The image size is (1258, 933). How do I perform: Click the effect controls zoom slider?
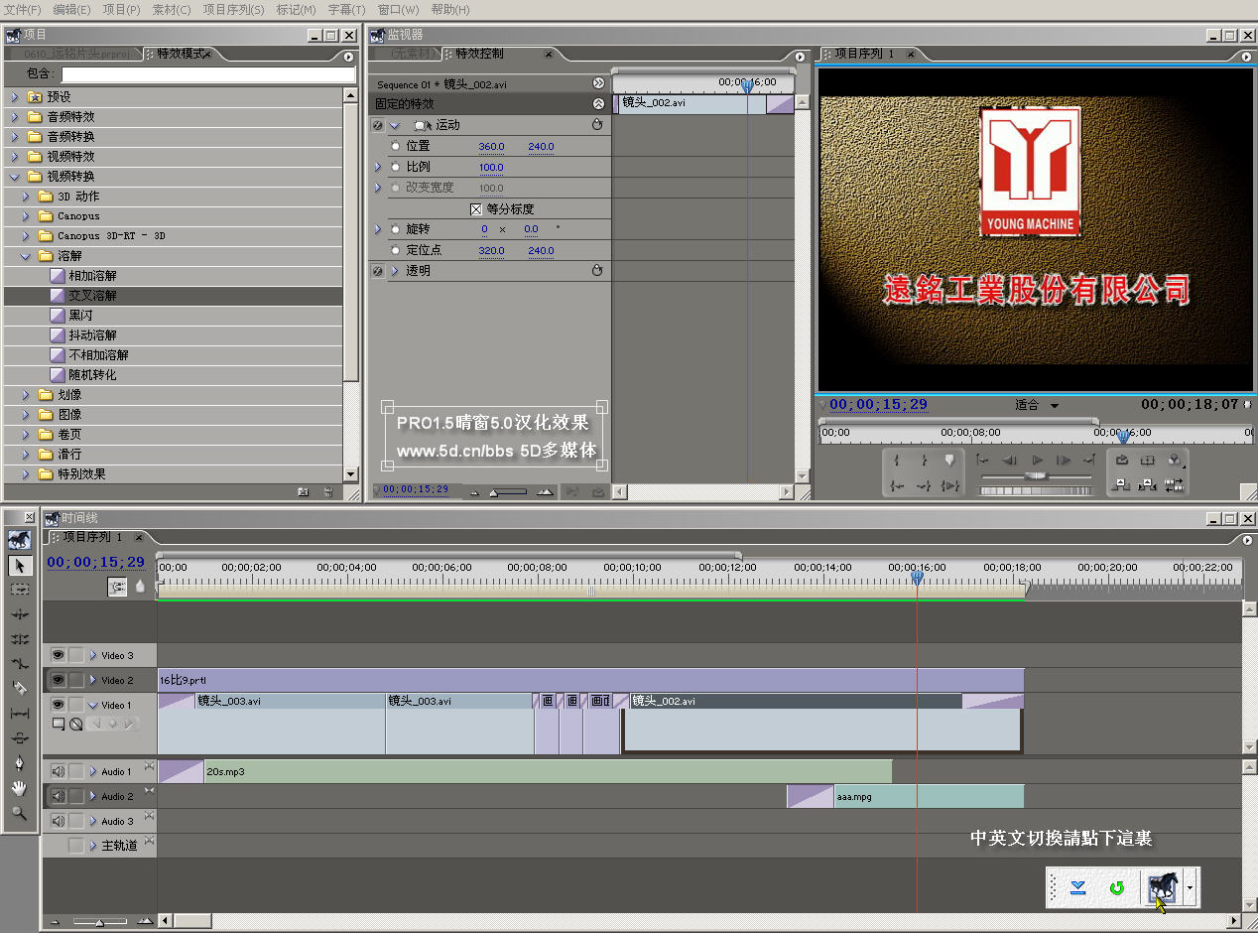tap(508, 491)
